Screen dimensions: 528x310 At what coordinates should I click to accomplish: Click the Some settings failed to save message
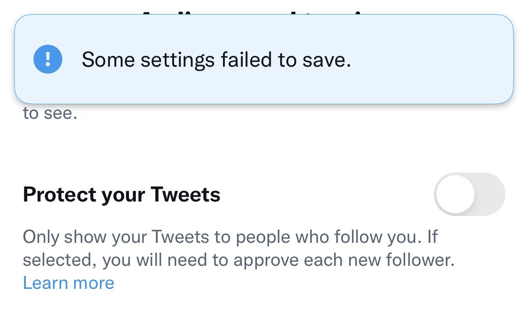point(217,60)
